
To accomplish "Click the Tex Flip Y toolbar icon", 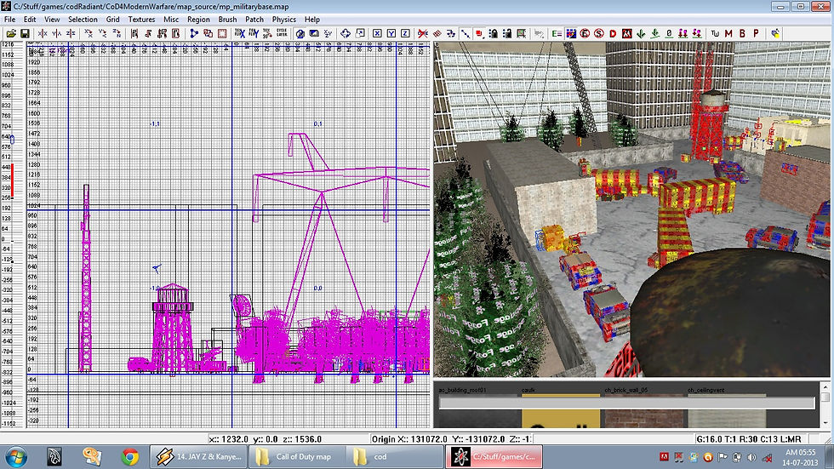I will click(x=254, y=33).
